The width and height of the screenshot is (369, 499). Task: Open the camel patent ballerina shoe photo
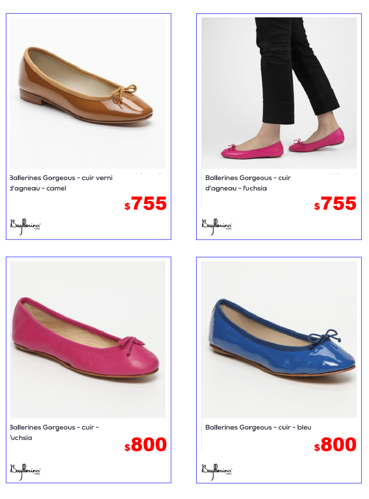tap(88, 93)
